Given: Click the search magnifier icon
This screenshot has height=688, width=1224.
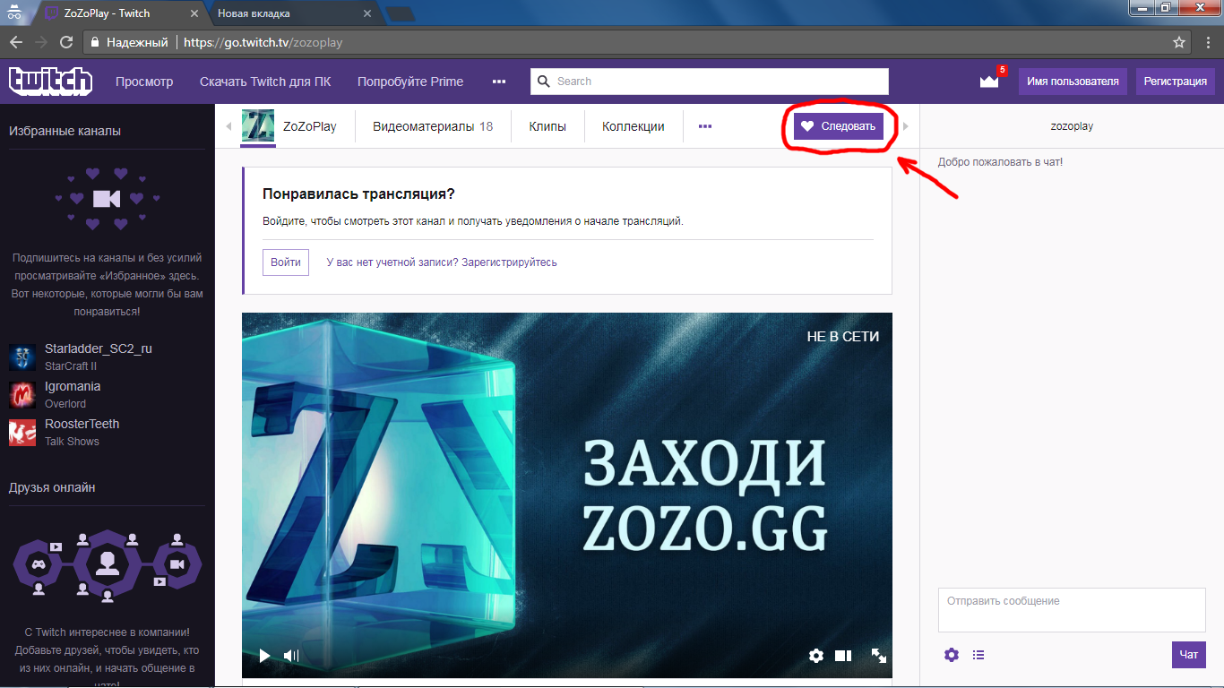Looking at the screenshot, I should [x=543, y=82].
